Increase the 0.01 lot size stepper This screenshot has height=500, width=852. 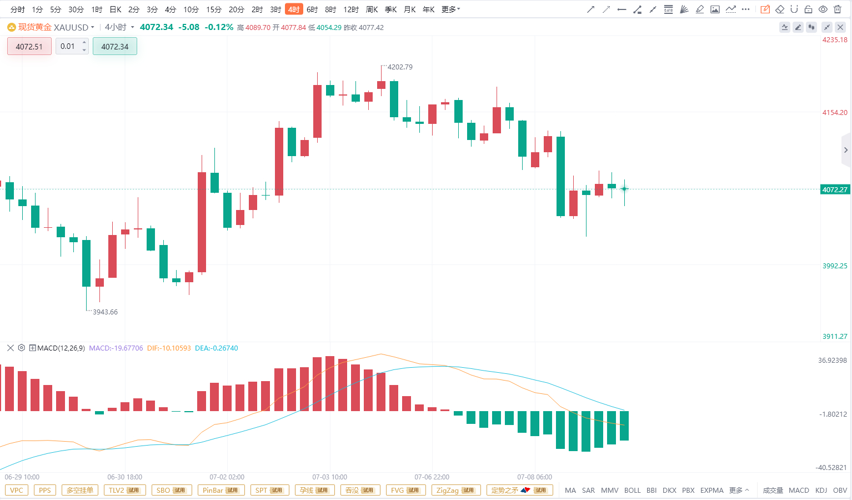coord(84,42)
